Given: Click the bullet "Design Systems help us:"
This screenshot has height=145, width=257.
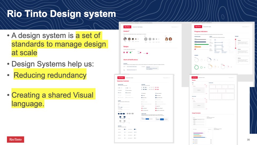Looking at the screenshot, I should pos(53,64).
